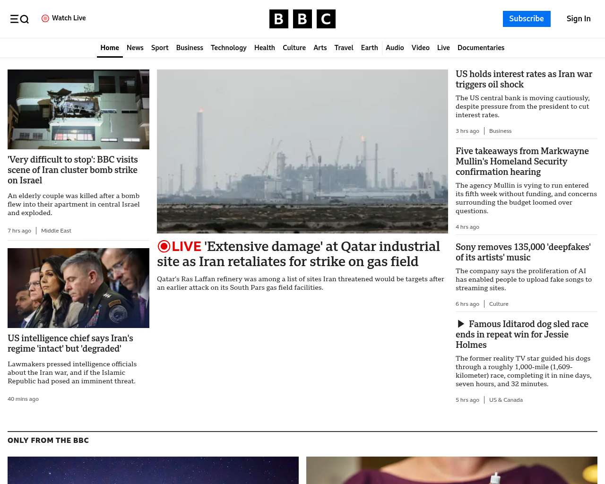Screen dimensions: 605x484
Task: Open the Audio section
Action: click(395, 48)
